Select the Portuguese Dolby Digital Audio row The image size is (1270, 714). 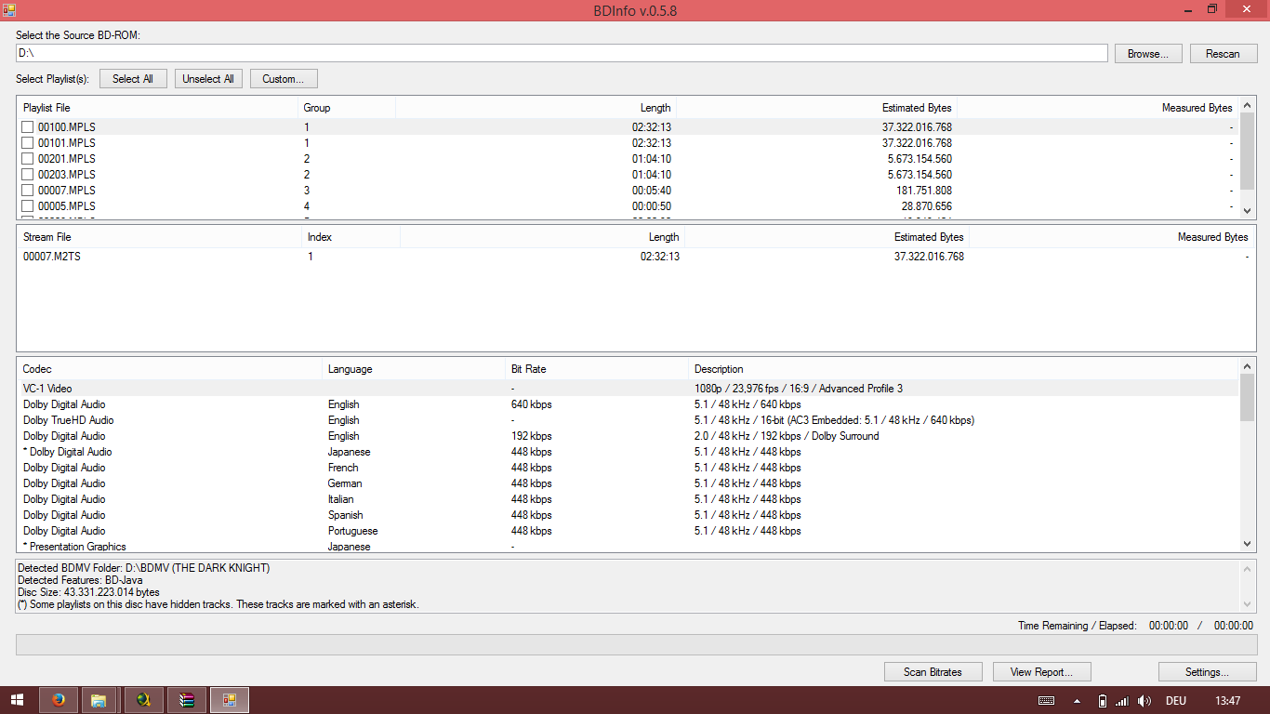tap(628, 531)
